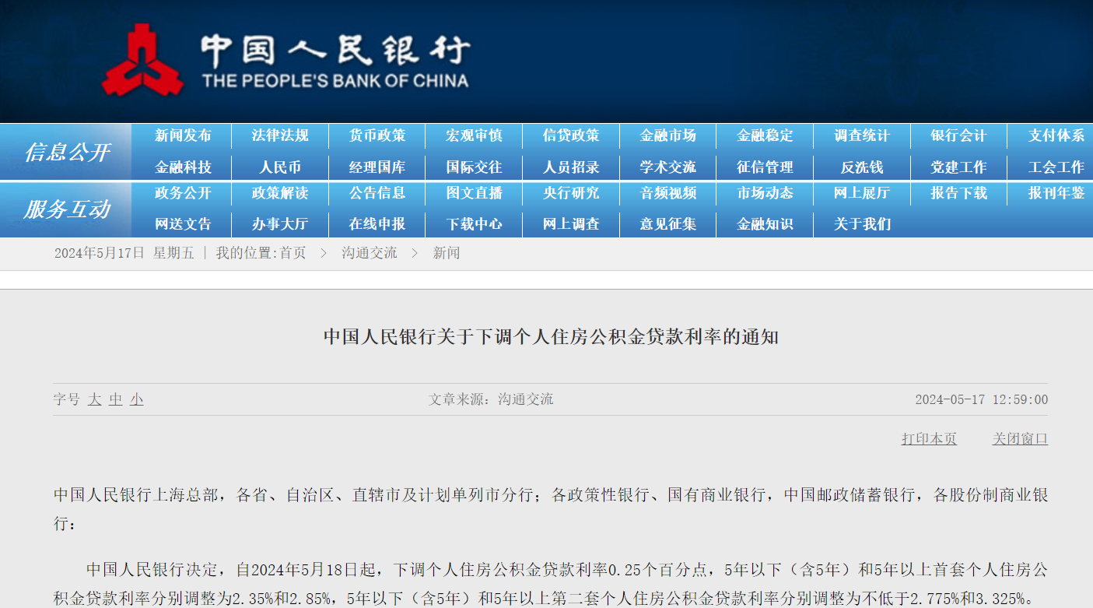1093x608 pixels.
Task: Select 学术交流 in the navigation
Action: 667,167
